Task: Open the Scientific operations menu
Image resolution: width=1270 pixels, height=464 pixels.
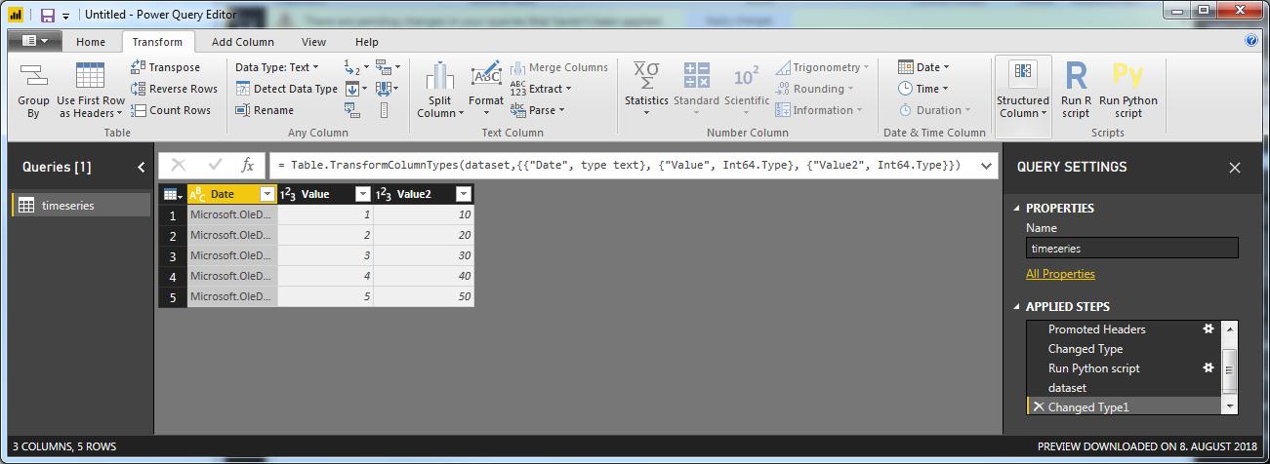Action: (747, 91)
